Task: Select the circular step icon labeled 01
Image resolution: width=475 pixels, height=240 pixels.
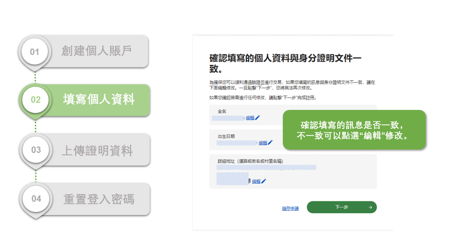Action: pyautogui.click(x=35, y=51)
